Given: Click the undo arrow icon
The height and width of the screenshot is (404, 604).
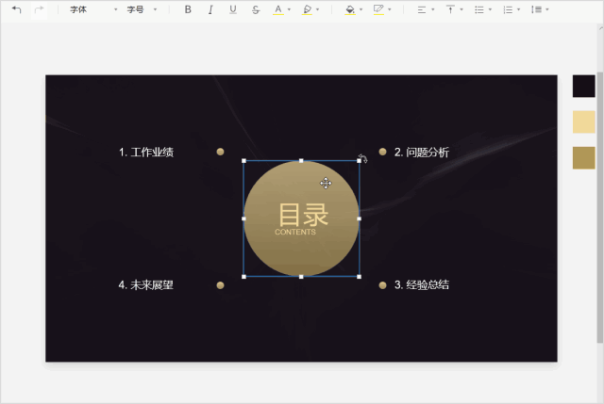Looking at the screenshot, I should pos(16,9).
